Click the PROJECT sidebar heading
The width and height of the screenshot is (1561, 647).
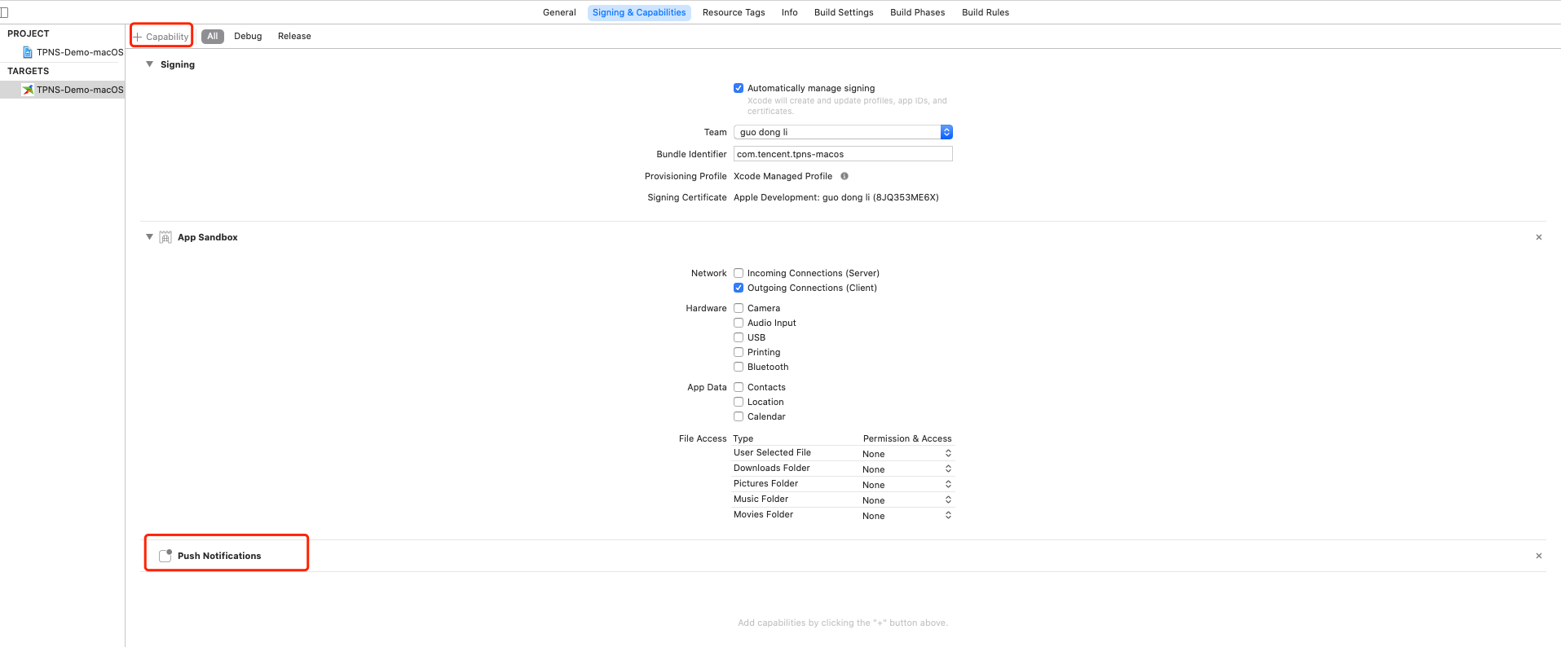click(x=29, y=33)
